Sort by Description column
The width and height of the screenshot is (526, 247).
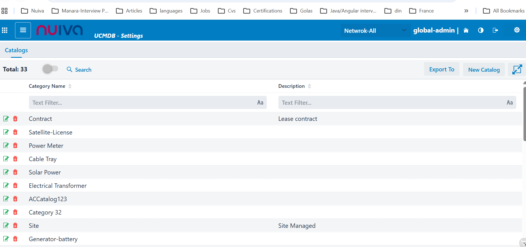pos(309,86)
